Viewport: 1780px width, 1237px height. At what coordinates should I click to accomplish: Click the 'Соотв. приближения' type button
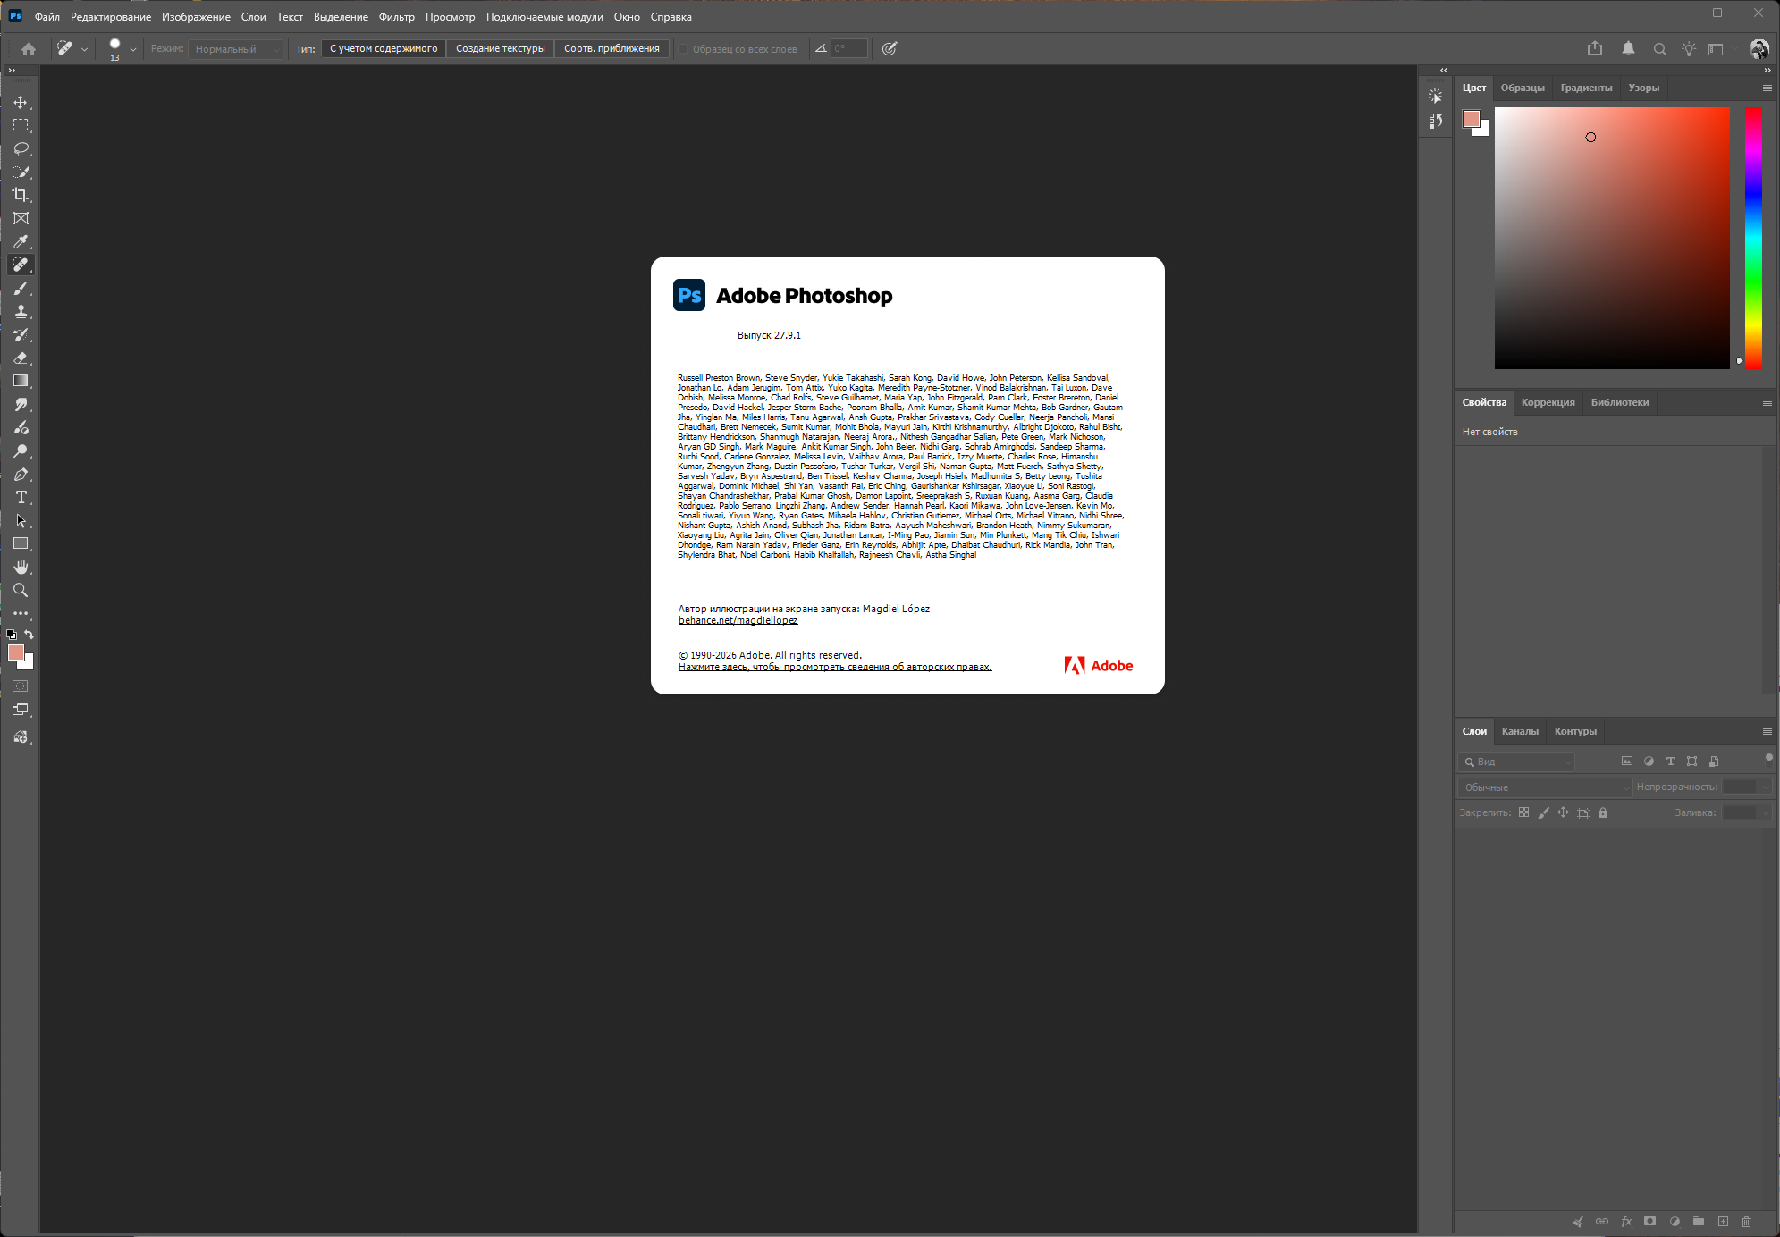click(x=612, y=49)
